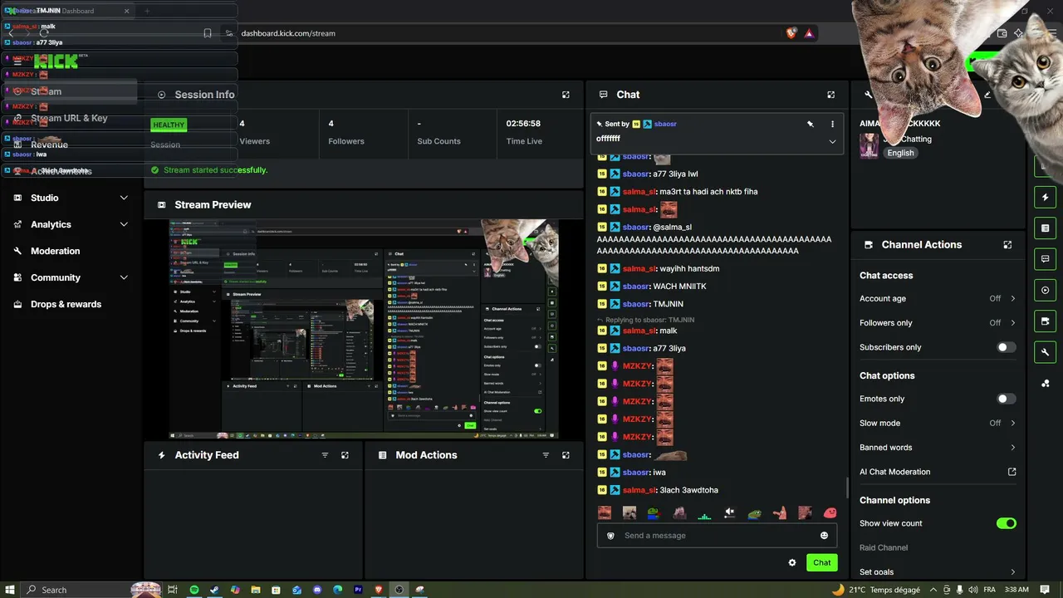Focus the Send a message field
The image size is (1063, 598).
[x=717, y=536]
